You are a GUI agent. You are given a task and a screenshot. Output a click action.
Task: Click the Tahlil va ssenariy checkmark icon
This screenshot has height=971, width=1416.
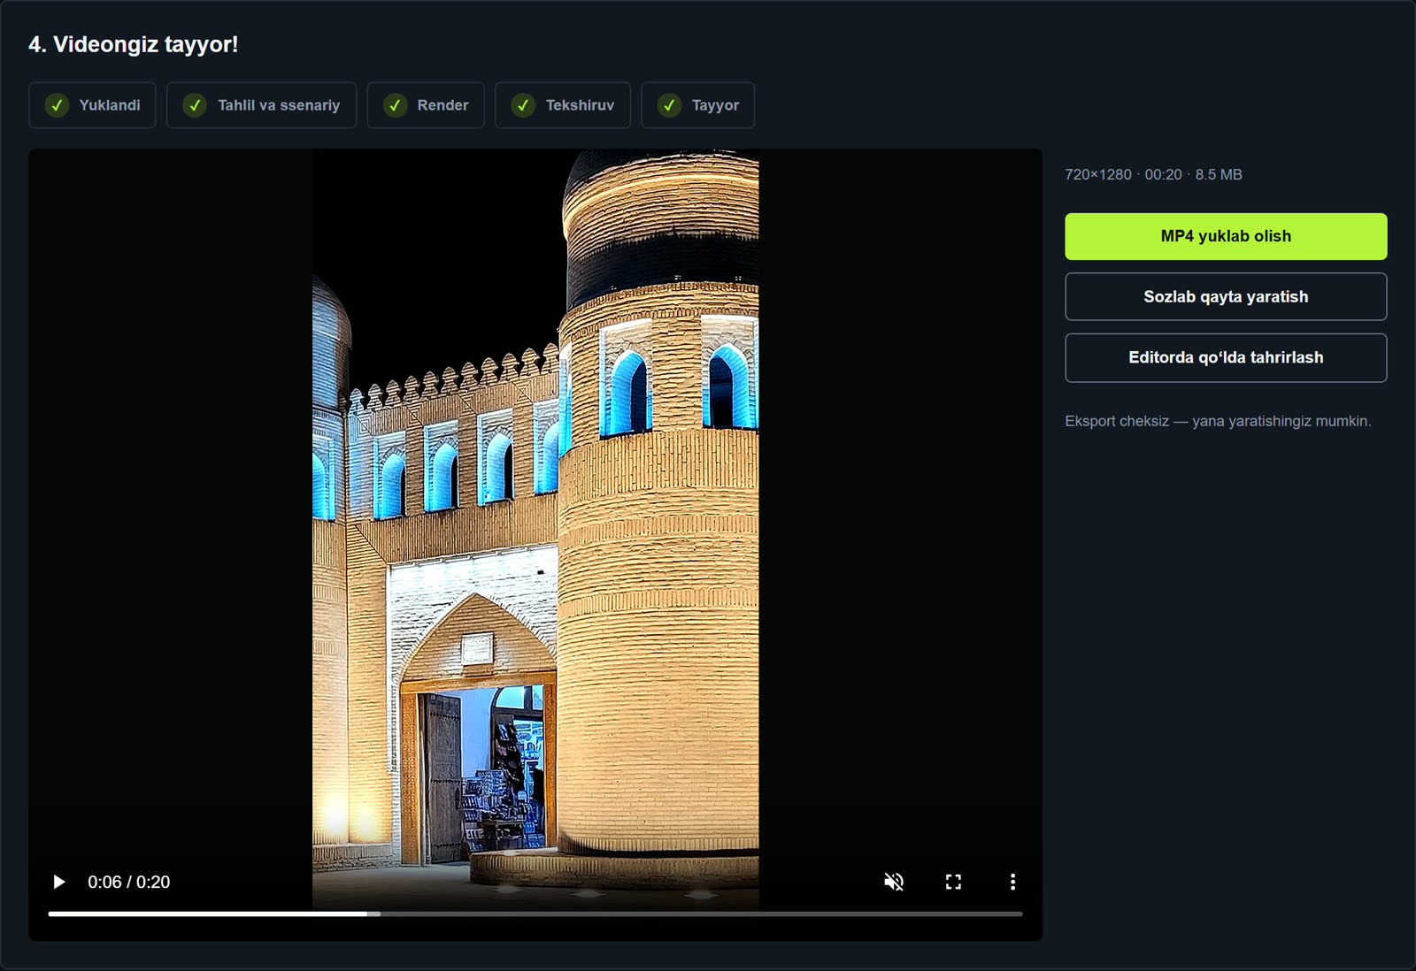195,105
